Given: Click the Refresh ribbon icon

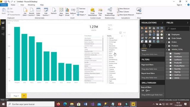Looking at the screenshot, I should [x=54, y=11].
